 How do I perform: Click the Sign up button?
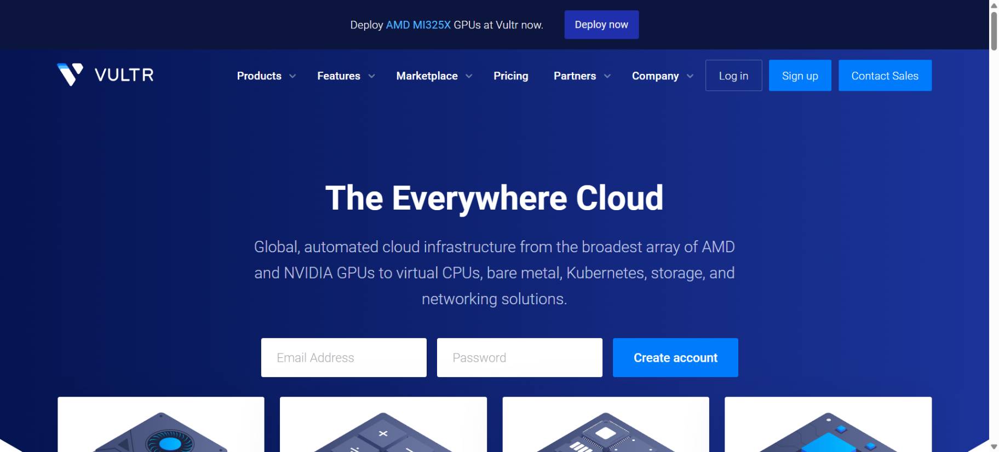[x=800, y=76]
